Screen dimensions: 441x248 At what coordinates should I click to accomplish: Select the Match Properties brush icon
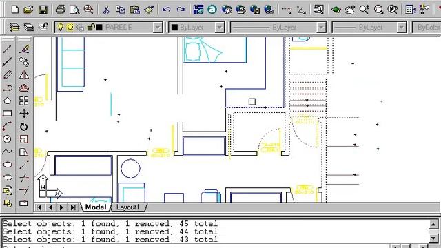(149, 10)
